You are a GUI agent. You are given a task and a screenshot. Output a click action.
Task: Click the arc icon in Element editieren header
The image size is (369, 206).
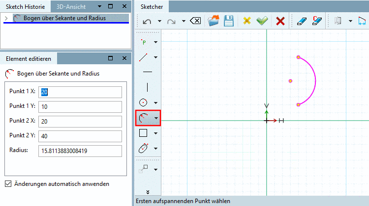[x=10, y=74]
